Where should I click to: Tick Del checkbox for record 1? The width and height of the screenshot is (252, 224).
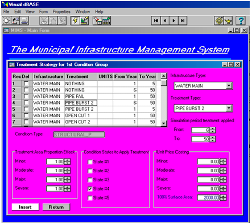26,84
